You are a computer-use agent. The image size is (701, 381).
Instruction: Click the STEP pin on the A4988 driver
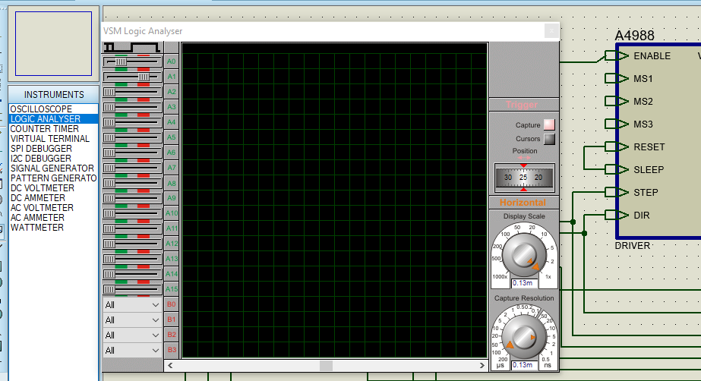[617, 193]
